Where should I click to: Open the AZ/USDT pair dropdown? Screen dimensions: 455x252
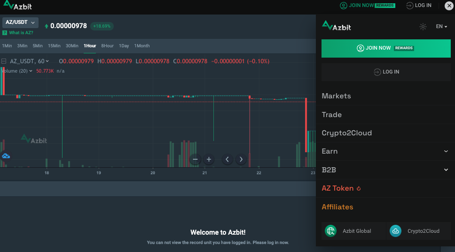coord(20,22)
